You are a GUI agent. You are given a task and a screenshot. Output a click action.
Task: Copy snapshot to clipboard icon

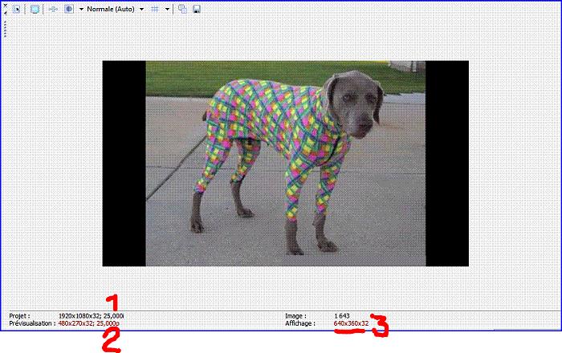182,9
